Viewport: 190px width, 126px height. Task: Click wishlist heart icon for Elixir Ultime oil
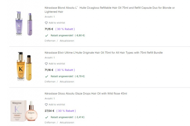coord(46,64)
